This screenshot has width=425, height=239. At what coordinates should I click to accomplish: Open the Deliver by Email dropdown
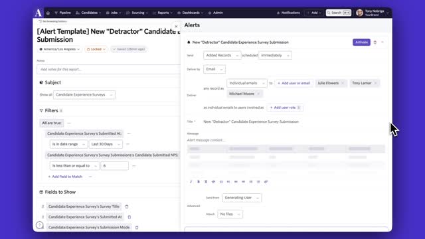pyautogui.click(x=214, y=69)
